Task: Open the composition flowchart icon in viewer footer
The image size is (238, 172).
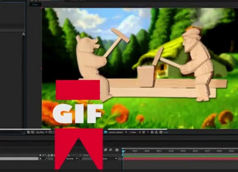Action: 156,132
